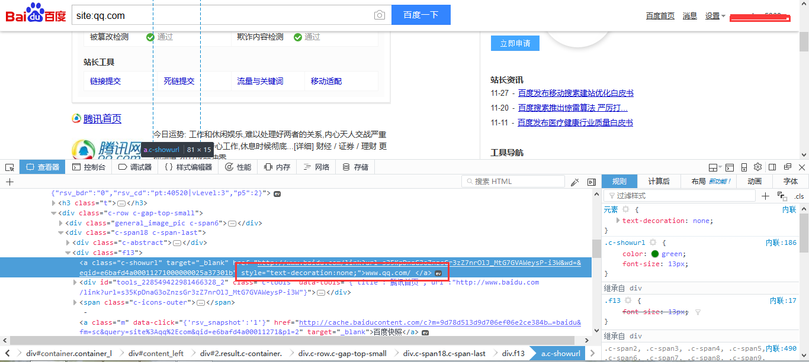This screenshot has height=362, width=809.
Task: Collapse the div class="f13" node
Action: (68, 253)
